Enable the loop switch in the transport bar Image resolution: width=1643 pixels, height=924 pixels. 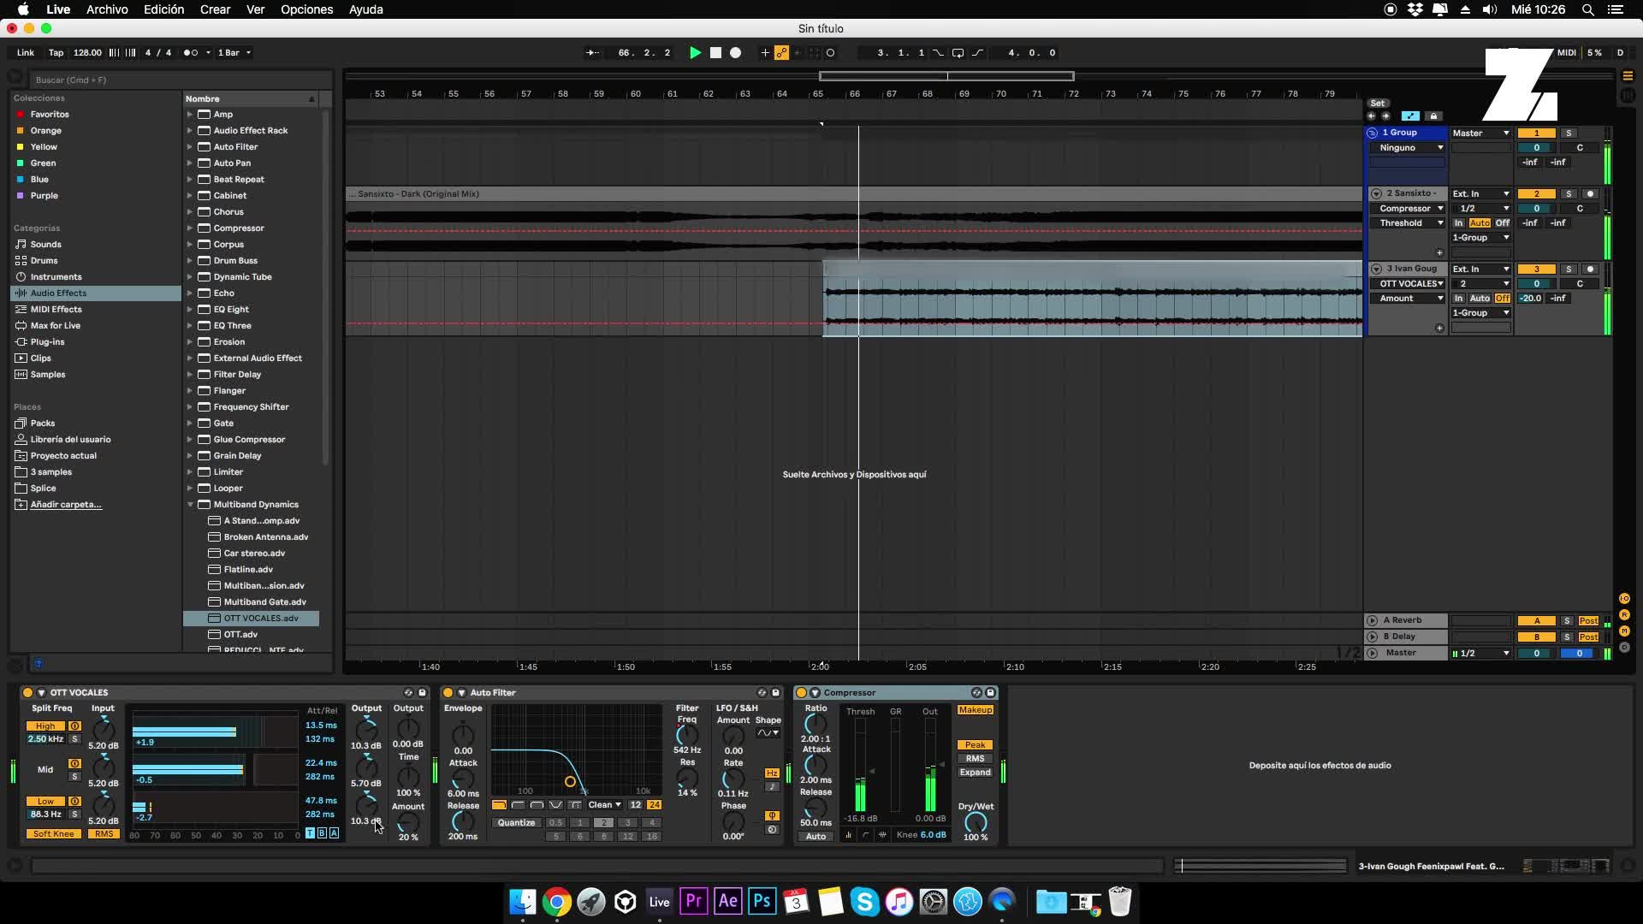click(x=959, y=52)
